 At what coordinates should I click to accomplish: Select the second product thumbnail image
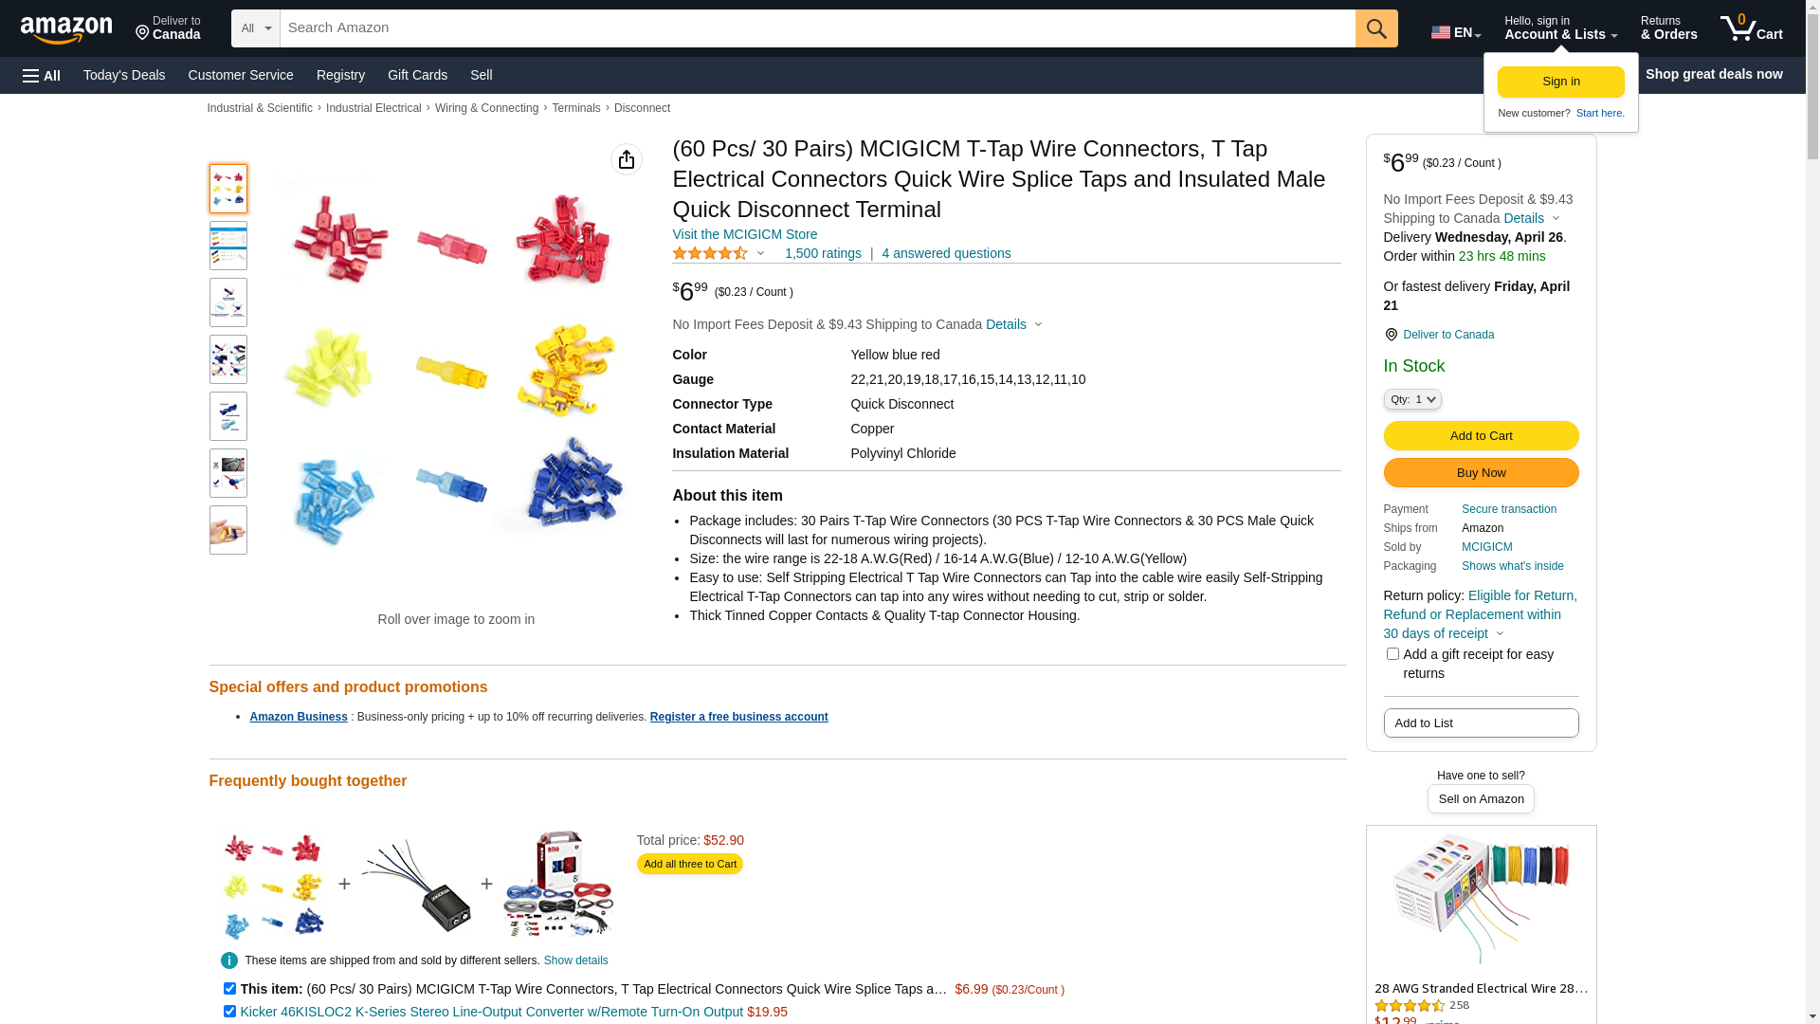point(228,246)
